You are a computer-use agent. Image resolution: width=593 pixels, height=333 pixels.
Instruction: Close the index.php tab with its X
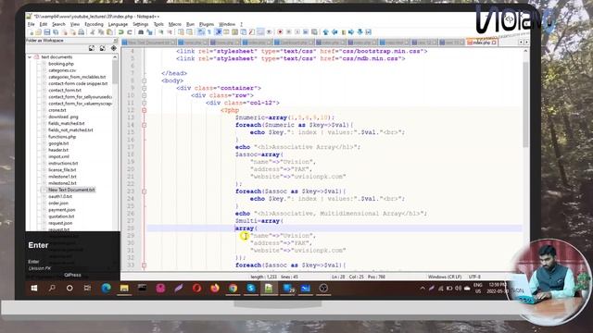[494, 43]
